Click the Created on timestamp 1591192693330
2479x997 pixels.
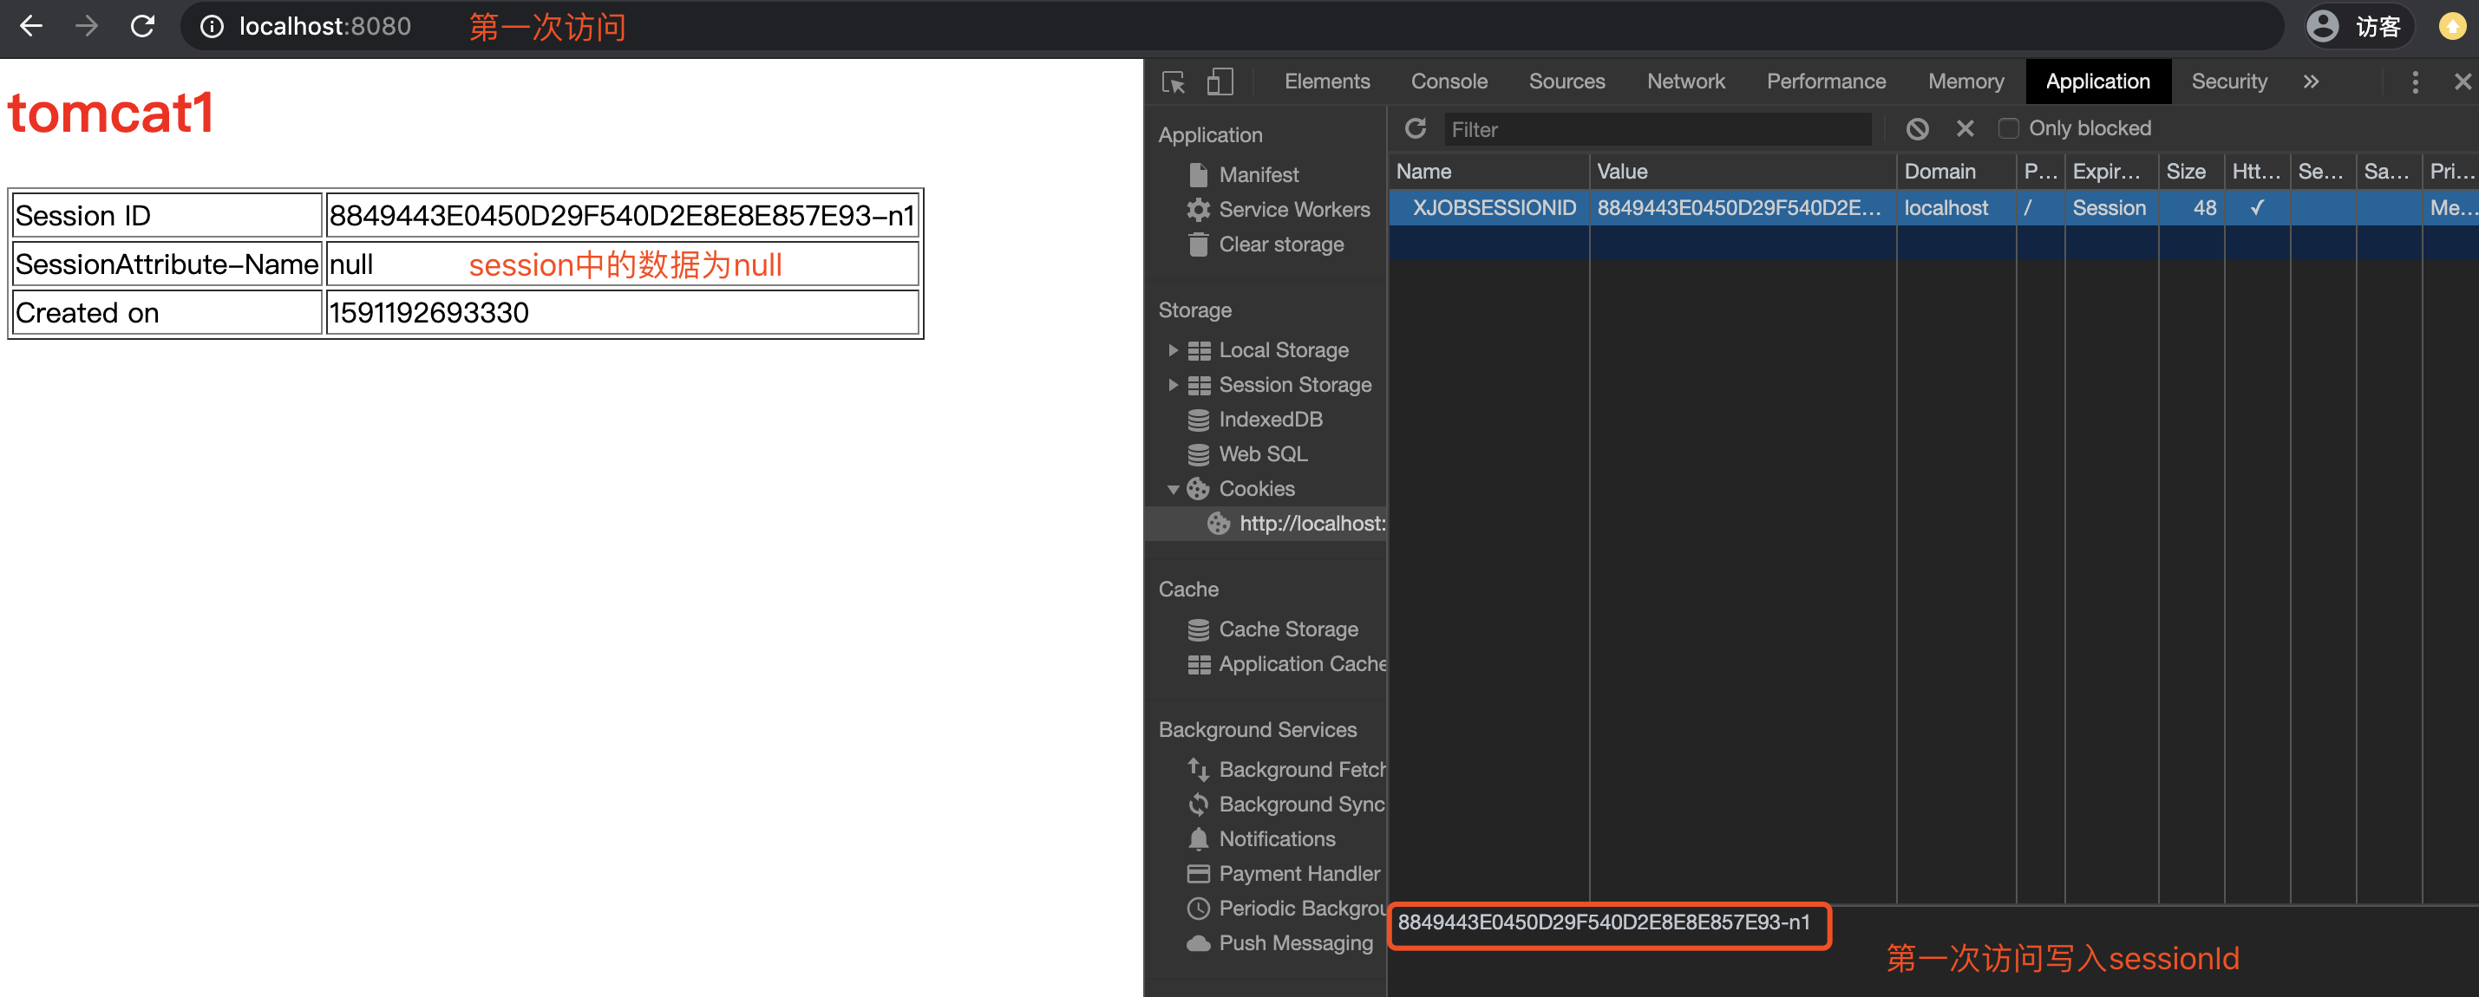[x=428, y=312]
